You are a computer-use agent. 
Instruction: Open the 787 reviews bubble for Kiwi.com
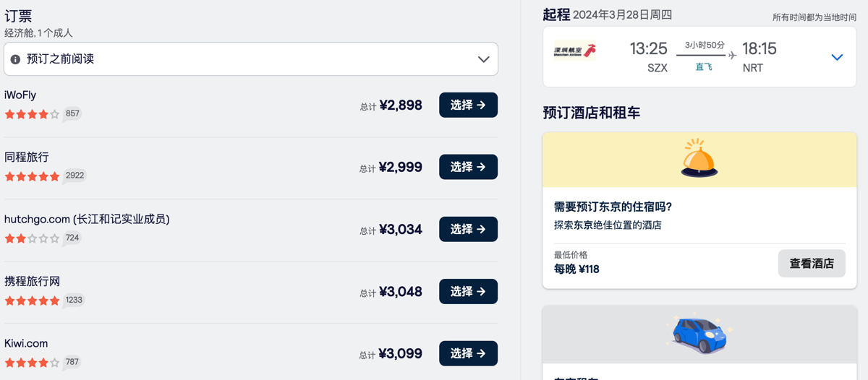click(x=72, y=363)
